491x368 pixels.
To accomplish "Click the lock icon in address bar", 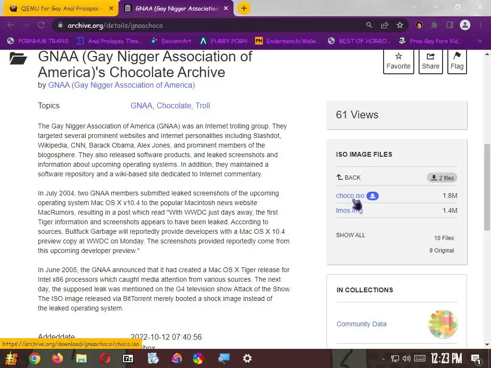I will (x=60, y=25).
